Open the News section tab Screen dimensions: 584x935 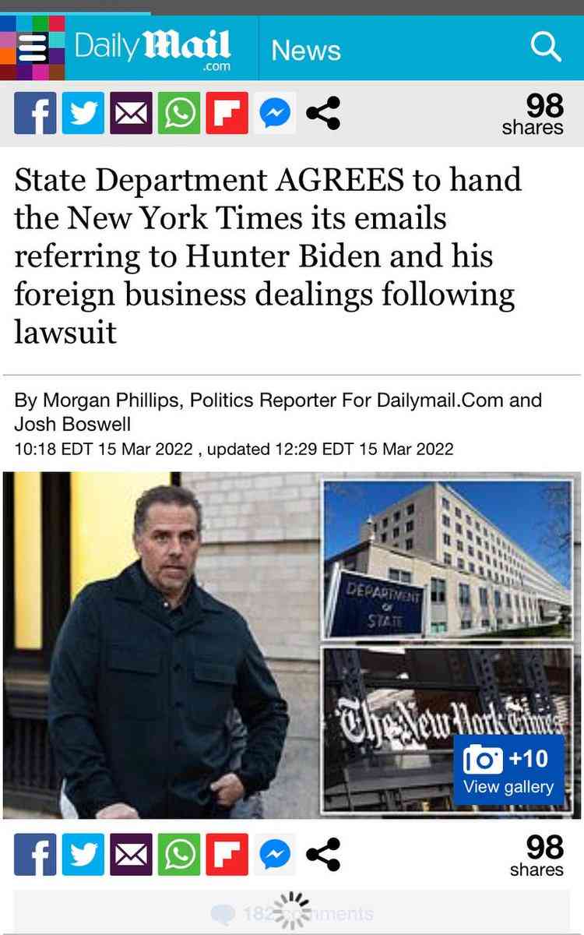(306, 50)
